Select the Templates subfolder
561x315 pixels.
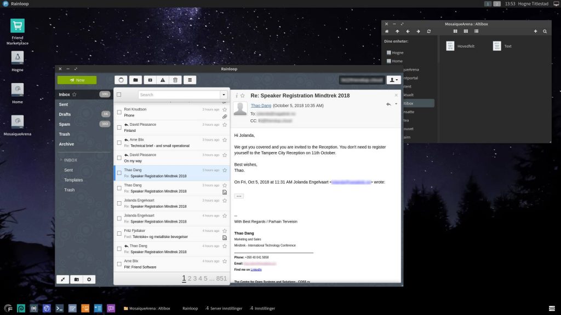[73, 180]
